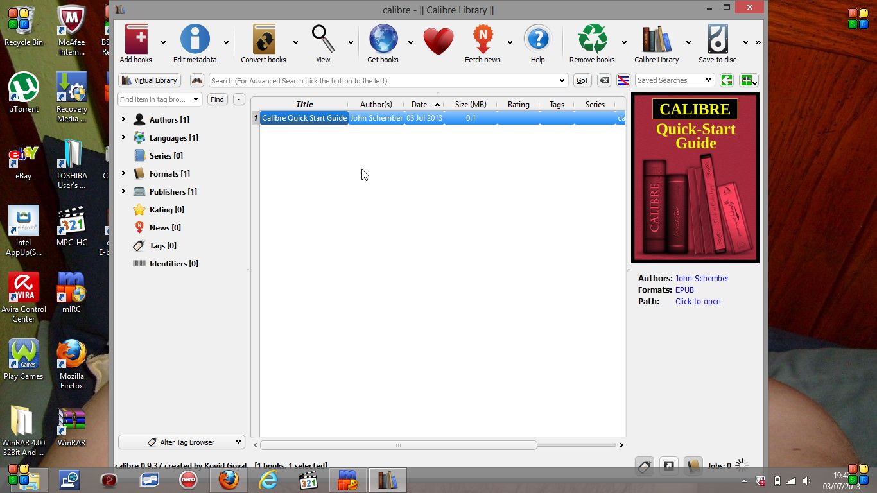Toggle highlighting of search results flag
Image resolution: width=877 pixels, height=493 pixels.
pos(623,80)
